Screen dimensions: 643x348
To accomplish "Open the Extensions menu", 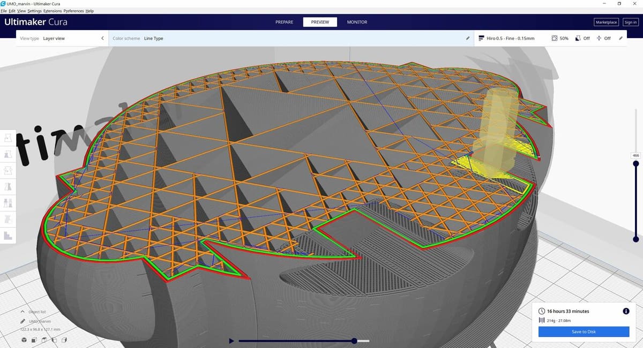I will tap(53, 11).
